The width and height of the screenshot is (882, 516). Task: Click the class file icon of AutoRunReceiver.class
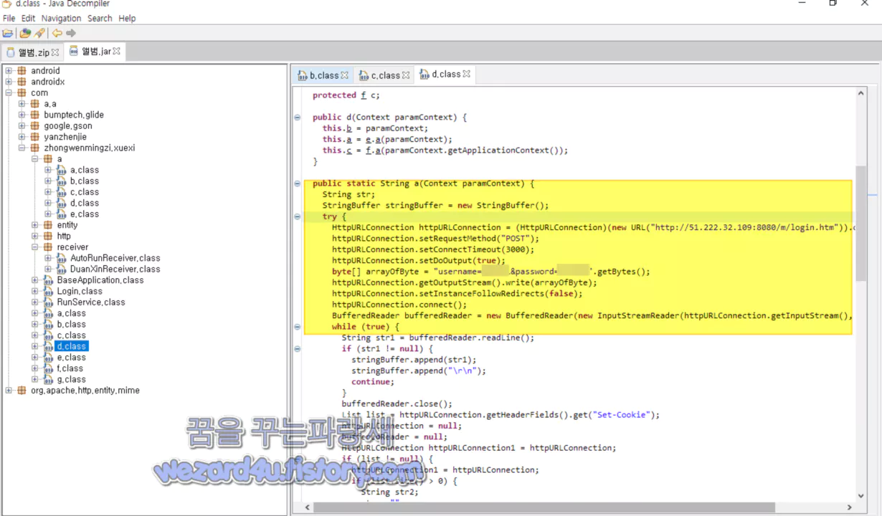click(61, 258)
